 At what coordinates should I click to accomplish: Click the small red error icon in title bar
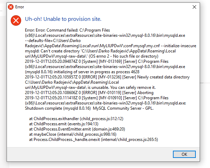click(x=11, y=7)
